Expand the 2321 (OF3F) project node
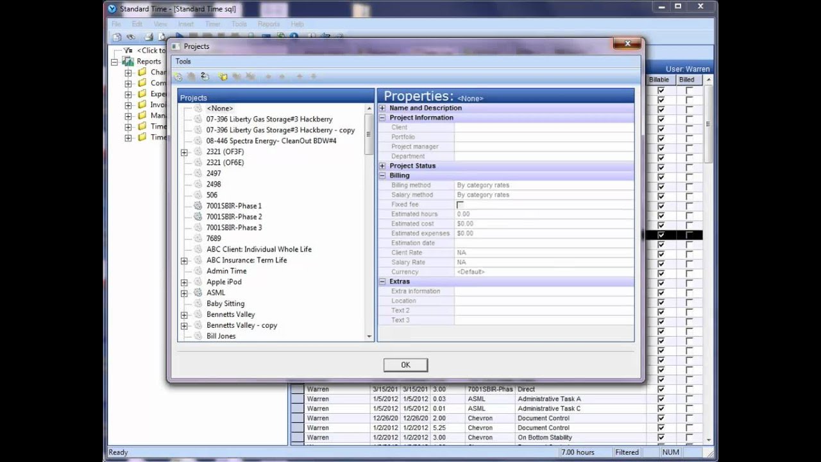The image size is (821, 462). pyautogui.click(x=184, y=152)
